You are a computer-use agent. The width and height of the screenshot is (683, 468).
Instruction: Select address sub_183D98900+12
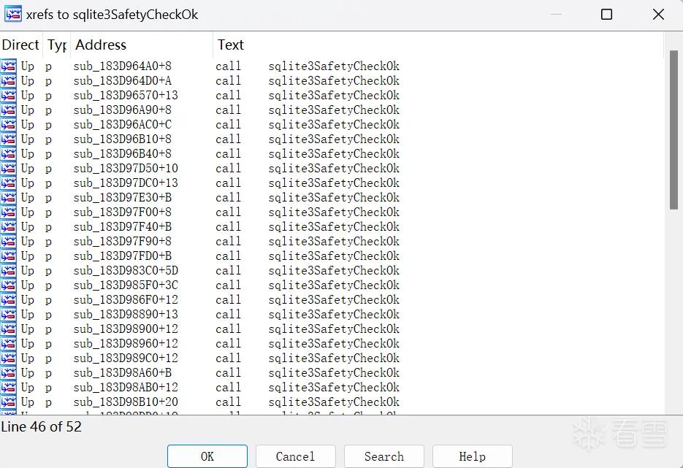(126, 329)
